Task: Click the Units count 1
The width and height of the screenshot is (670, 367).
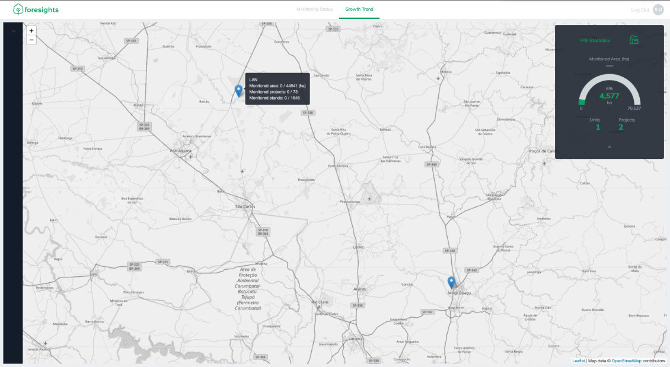Action: tap(598, 127)
